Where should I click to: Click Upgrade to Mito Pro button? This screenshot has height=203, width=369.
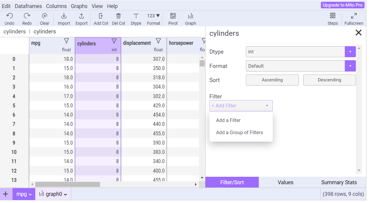(x=343, y=5)
